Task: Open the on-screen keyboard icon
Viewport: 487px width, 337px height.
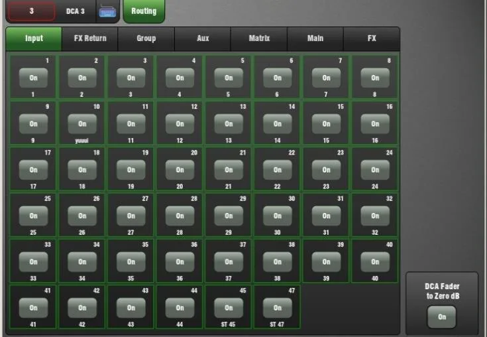Action: [x=107, y=11]
